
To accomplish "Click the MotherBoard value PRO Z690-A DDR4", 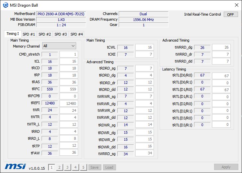I will (x=61, y=14).
